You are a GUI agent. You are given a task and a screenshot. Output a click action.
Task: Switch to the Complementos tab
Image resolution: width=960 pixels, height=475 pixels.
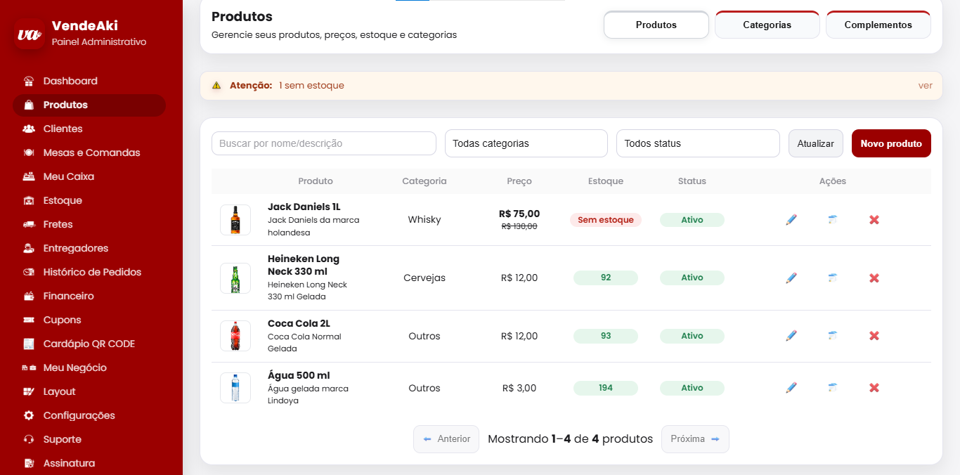pyautogui.click(x=878, y=25)
